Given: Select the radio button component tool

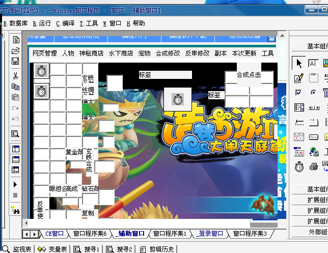Looking at the screenshot, I should coord(313,92).
